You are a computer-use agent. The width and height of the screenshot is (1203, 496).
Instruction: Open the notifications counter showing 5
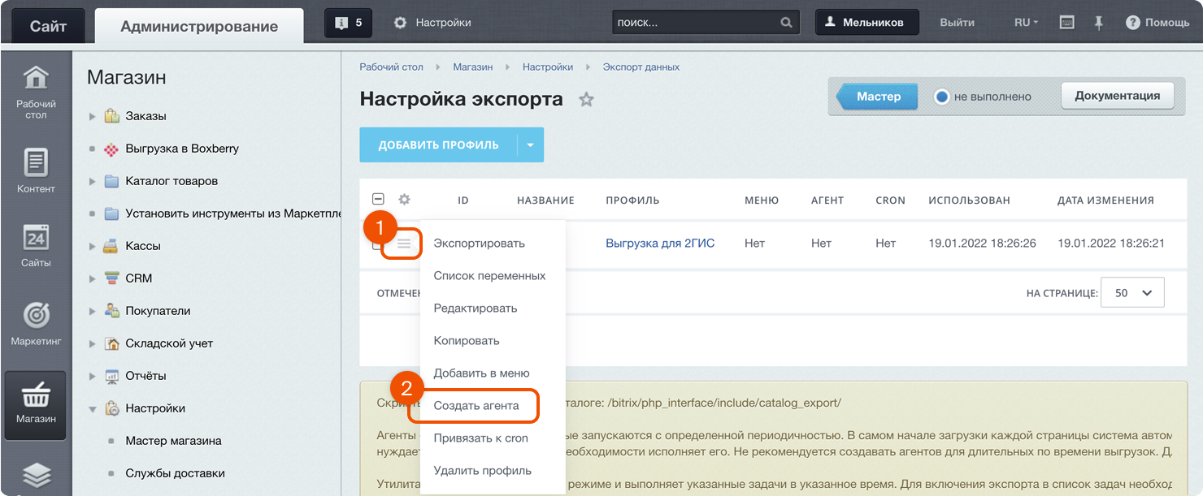pyautogui.click(x=348, y=23)
